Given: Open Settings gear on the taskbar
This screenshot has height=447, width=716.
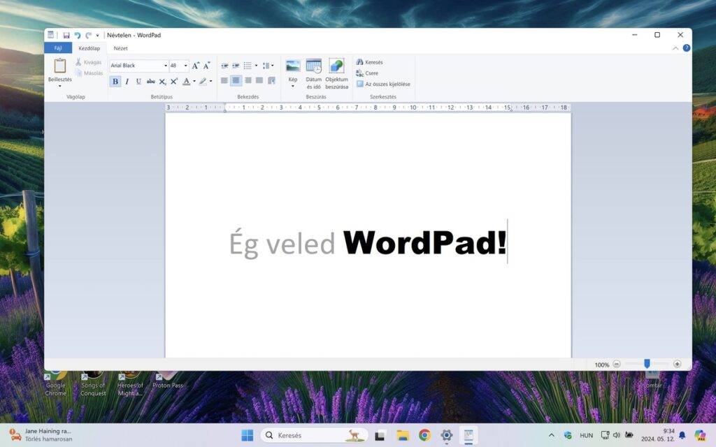Looking at the screenshot, I should [x=447, y=435].
